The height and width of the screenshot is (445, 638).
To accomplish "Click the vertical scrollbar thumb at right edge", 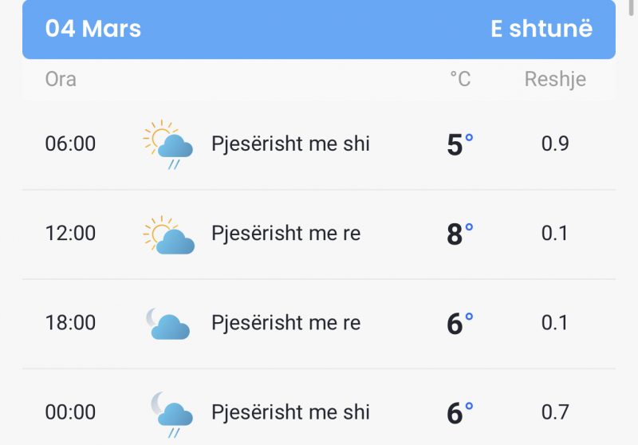I will click(x=631, y=8).
